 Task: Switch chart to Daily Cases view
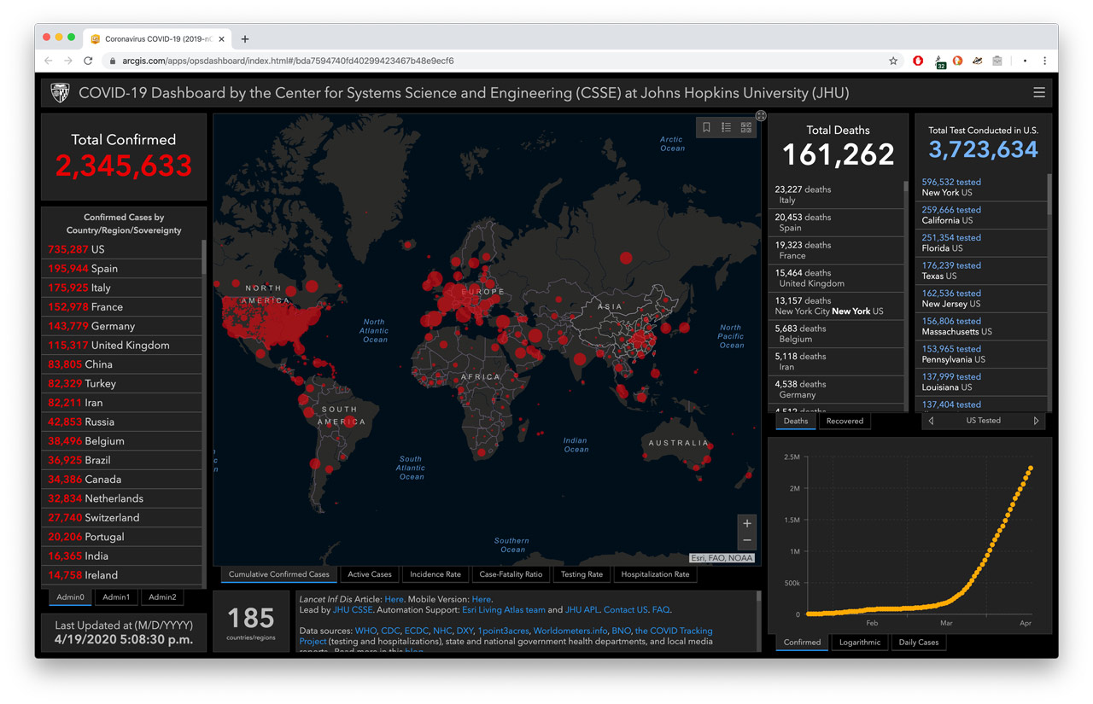point(918,643)
